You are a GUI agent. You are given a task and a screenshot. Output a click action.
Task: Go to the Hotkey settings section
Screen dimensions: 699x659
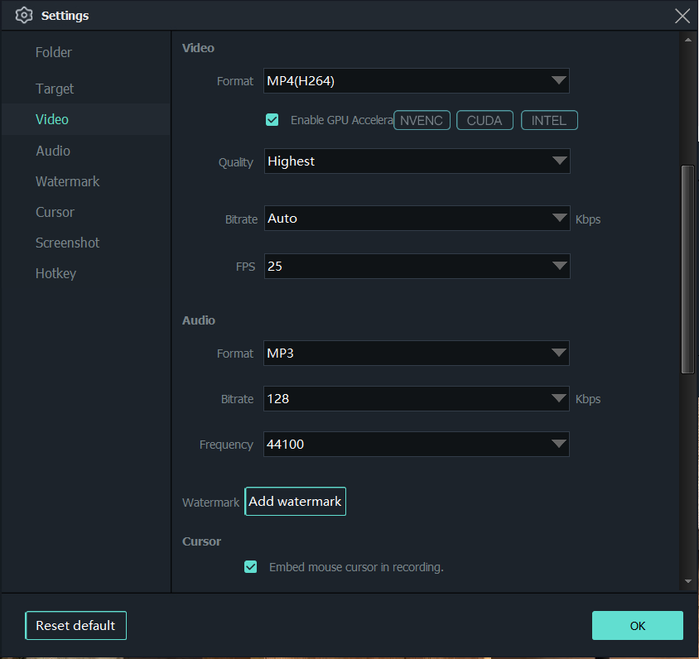[x=55, y=273]
